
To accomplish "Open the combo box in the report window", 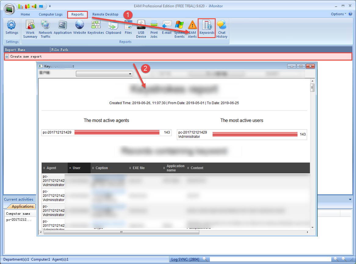I will [x=104, y=74].
